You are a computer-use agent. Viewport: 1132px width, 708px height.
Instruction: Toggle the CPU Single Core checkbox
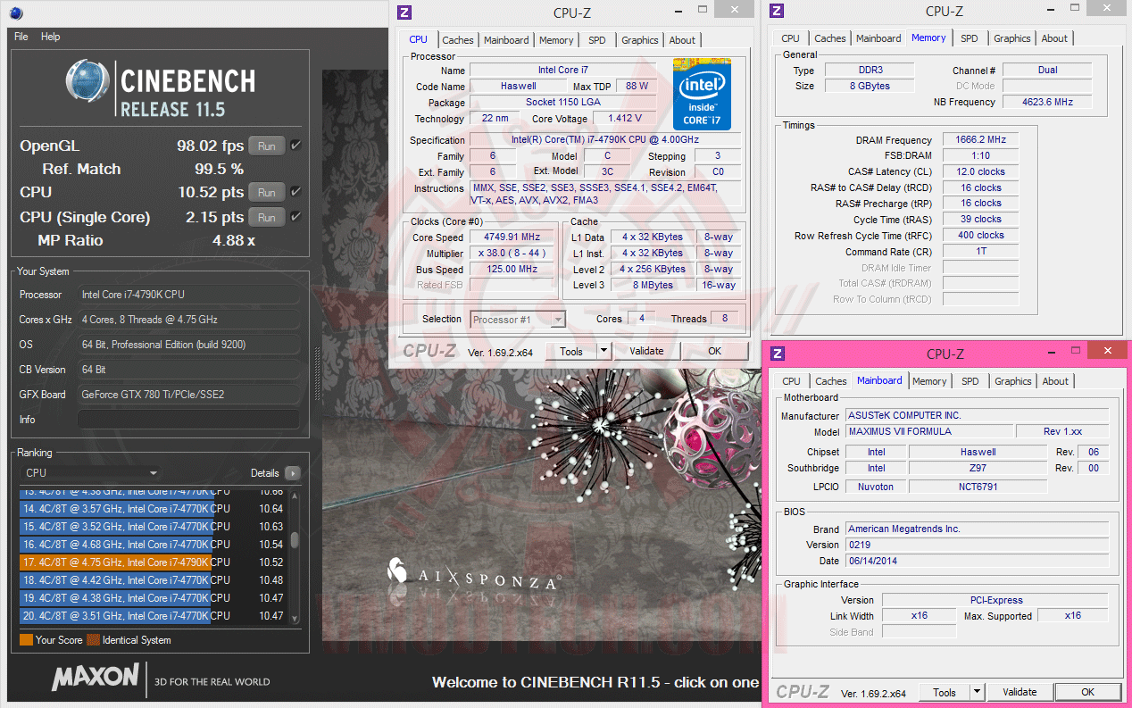[x=295, y=217]
